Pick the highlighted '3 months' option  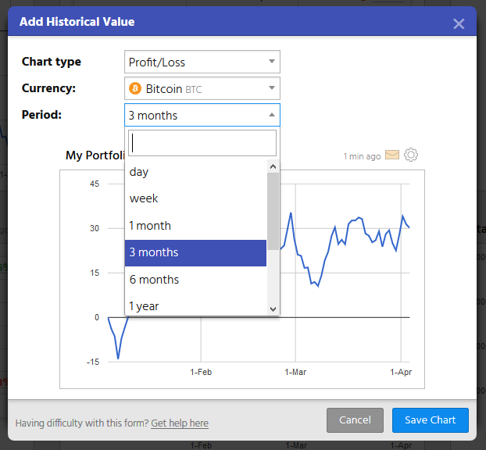[195, 252]
